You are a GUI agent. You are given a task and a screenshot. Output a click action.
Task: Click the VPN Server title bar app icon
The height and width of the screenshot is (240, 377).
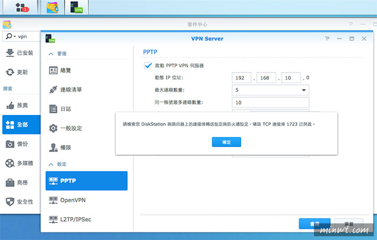[50, 38]
